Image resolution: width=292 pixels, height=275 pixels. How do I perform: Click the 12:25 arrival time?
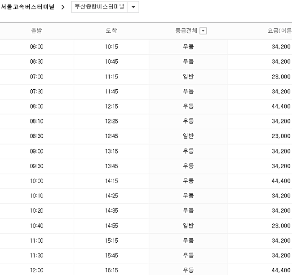click(x=111, y=121)
